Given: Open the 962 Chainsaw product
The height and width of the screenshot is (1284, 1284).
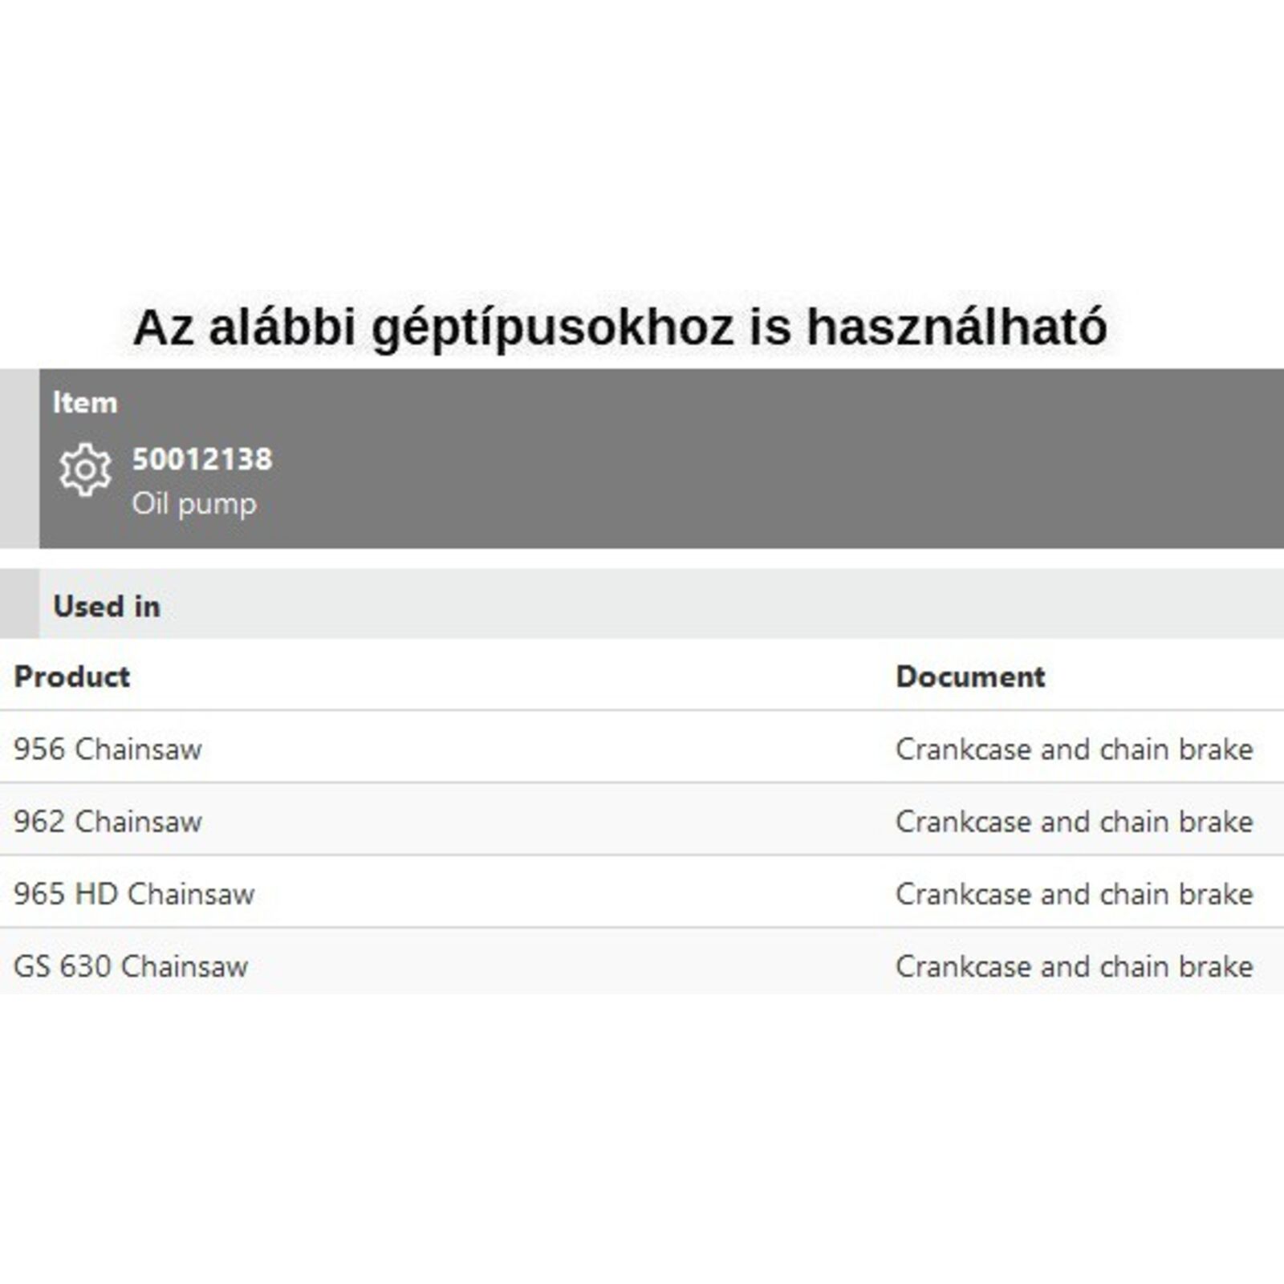Looking at the screenshot, I should pos(108,821).
